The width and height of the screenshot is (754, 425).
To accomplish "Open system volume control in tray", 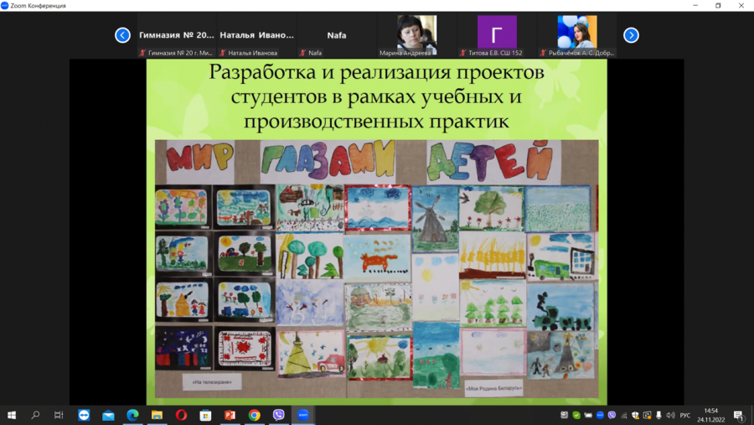I will tap(670, 415).
